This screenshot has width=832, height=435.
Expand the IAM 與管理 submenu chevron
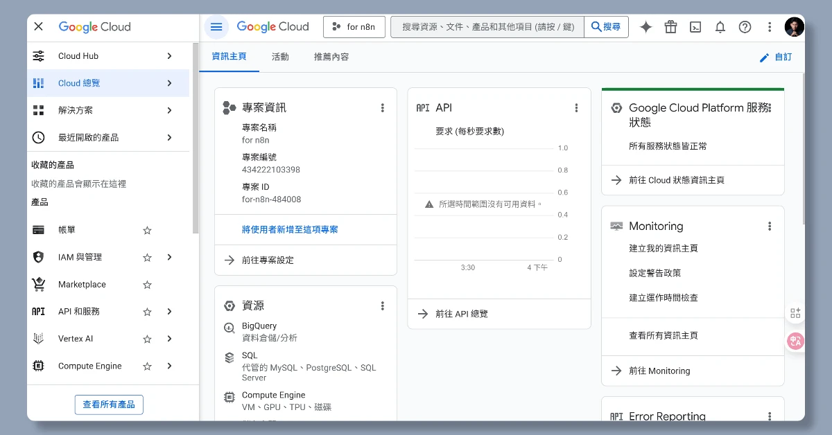click(170, 257)
